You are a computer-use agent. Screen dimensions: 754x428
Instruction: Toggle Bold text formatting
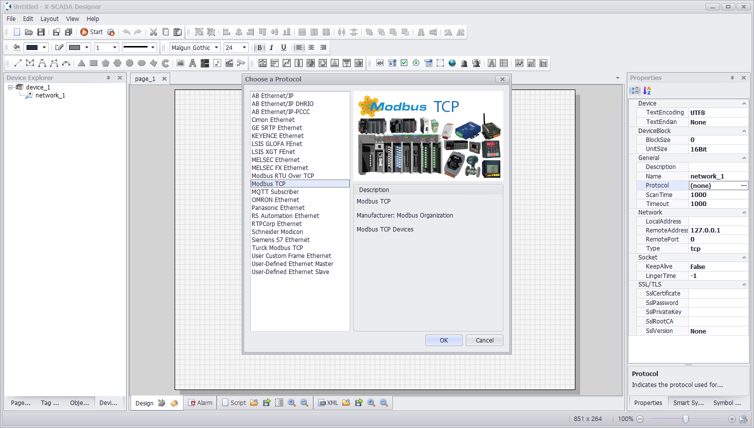(x=259, y=47)
